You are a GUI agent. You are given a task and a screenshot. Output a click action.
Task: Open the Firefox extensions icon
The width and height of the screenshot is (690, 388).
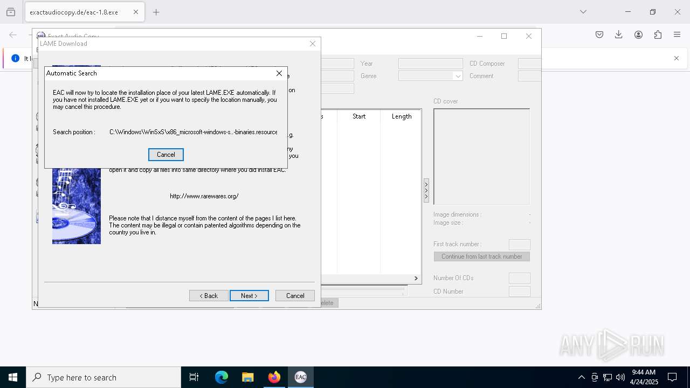coord(658,34)
